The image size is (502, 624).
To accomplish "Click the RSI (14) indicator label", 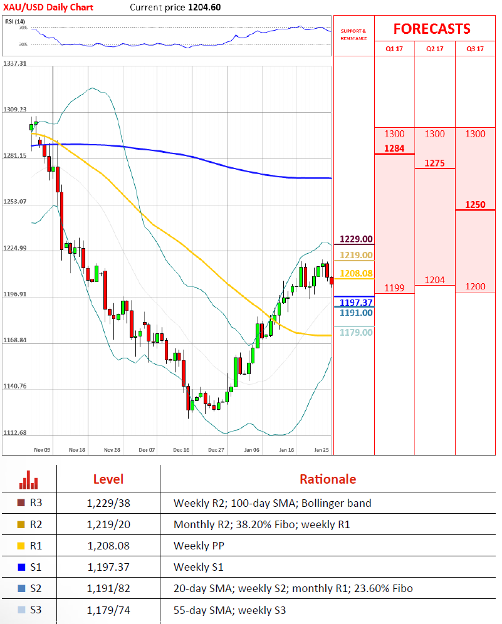I will (x=15, y=21).
